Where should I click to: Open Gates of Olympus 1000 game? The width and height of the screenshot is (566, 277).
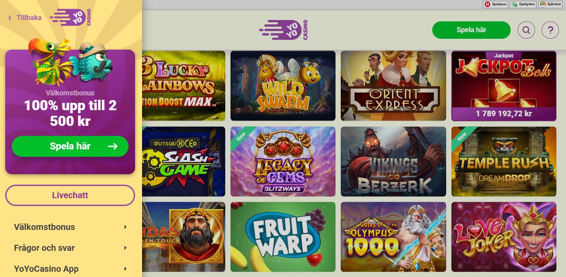coord(393,237)
